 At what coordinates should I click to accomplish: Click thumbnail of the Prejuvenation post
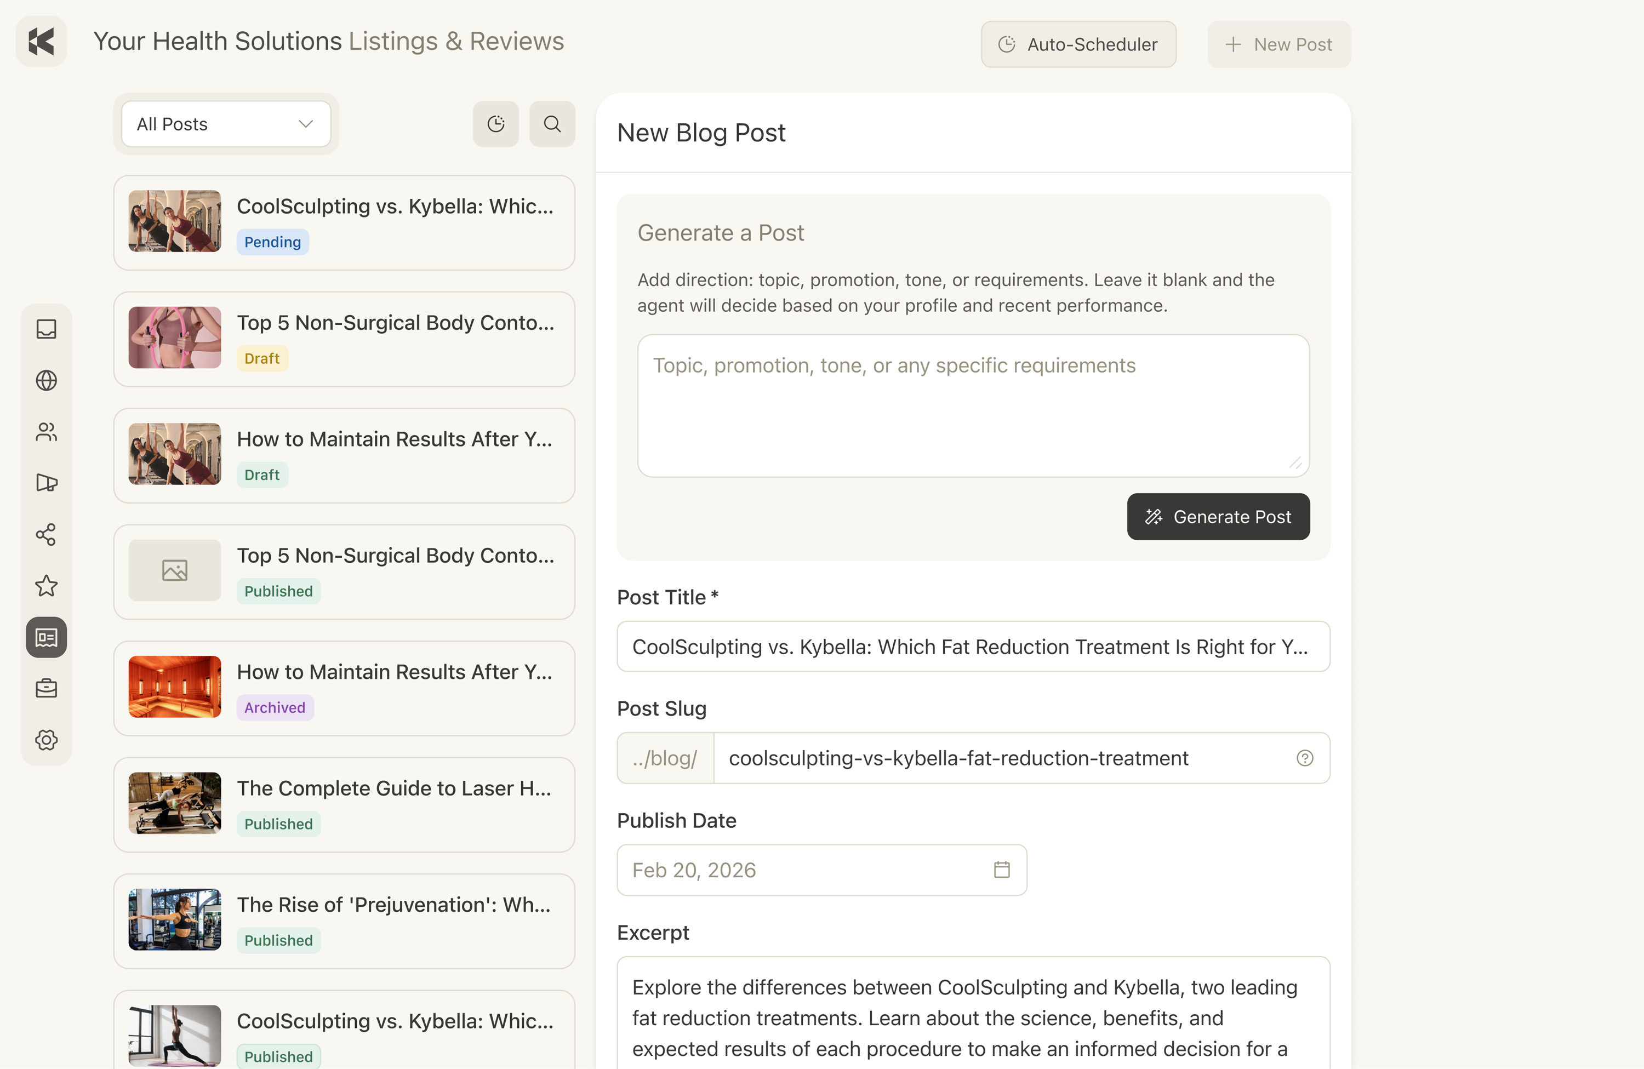click(x=175, y=920)
